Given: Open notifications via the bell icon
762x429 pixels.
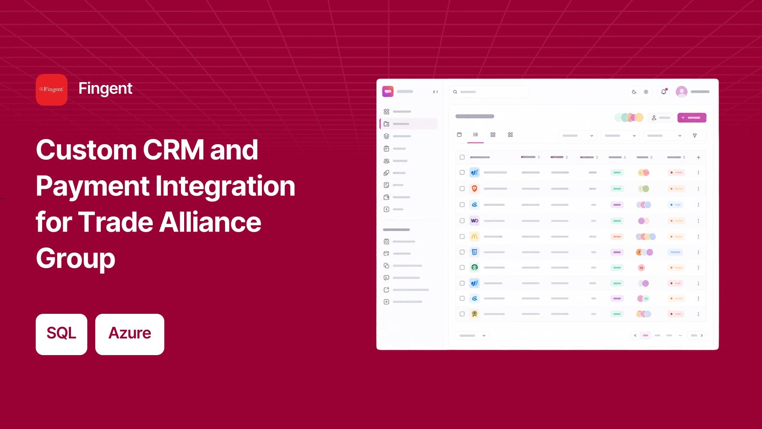Looking at the screenshot, I should pos(664,92).
